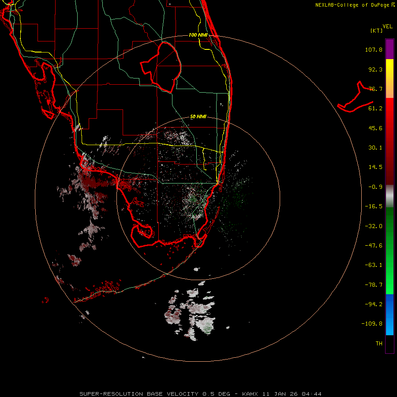Image resolution: width=397 pixels, height=397 pixels.
Task: Pick the gray near-zero segment of color bar
Action: (390, 196)
